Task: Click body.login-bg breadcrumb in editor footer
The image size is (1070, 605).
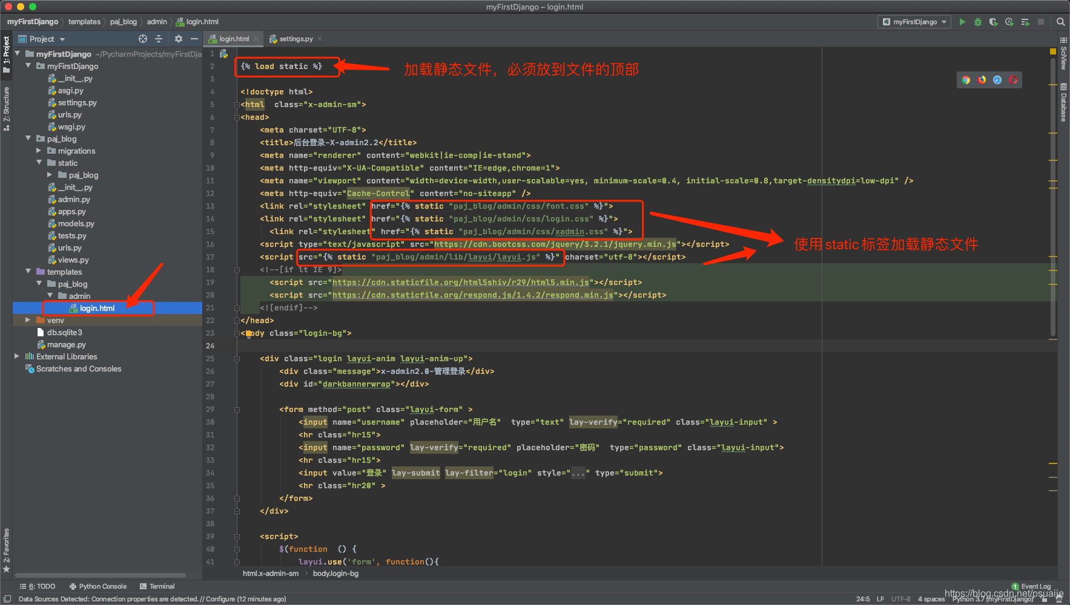Action: pos(335,574)
